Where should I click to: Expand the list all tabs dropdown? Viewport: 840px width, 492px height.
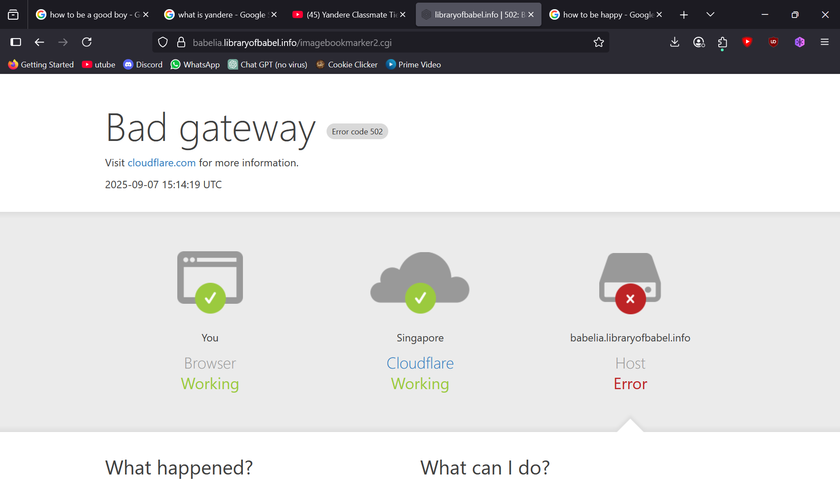pyautogui.click(x=710, y=15)
